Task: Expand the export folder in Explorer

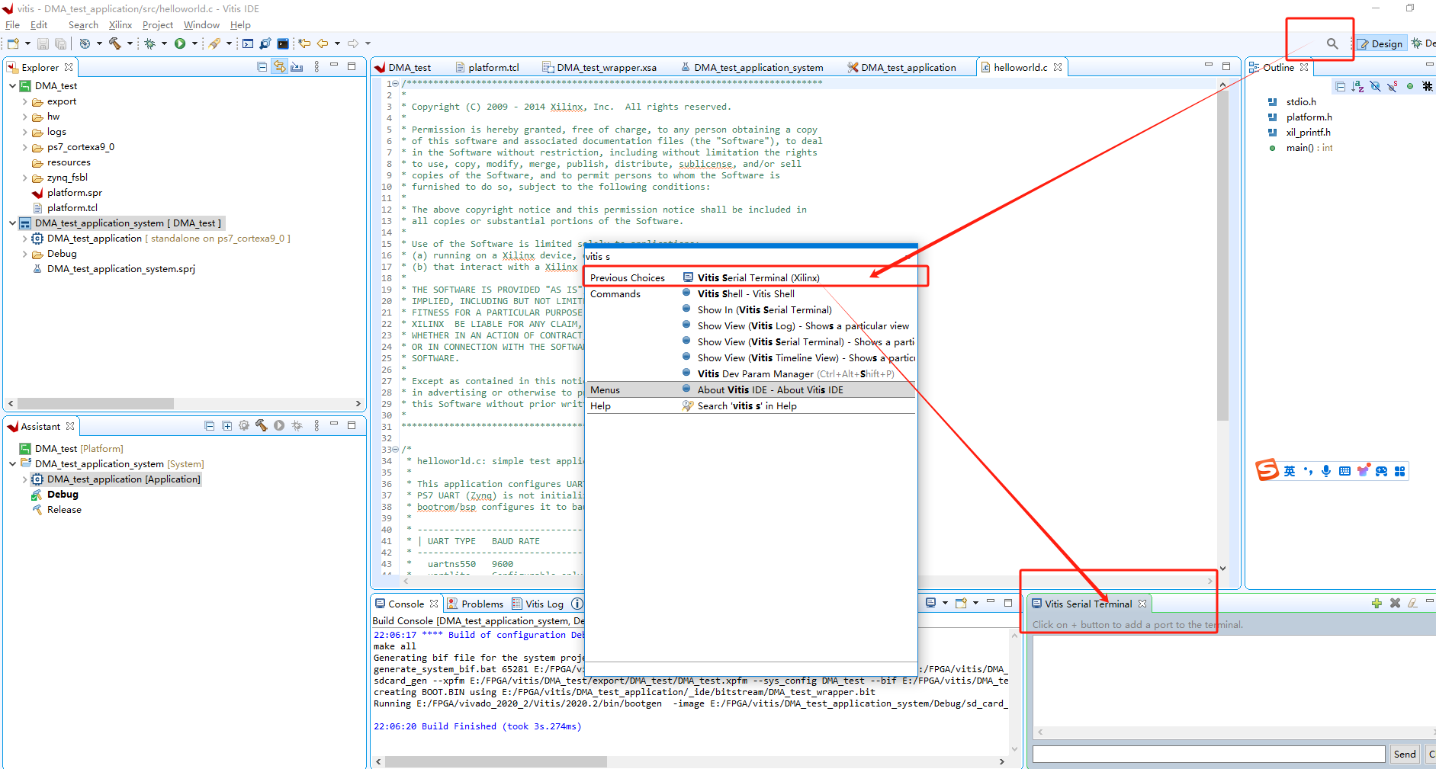Action: point(25,101)
